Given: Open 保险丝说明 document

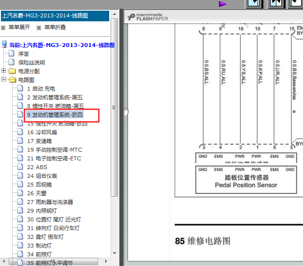Looking at the screenshot, I should coord(31,63).
